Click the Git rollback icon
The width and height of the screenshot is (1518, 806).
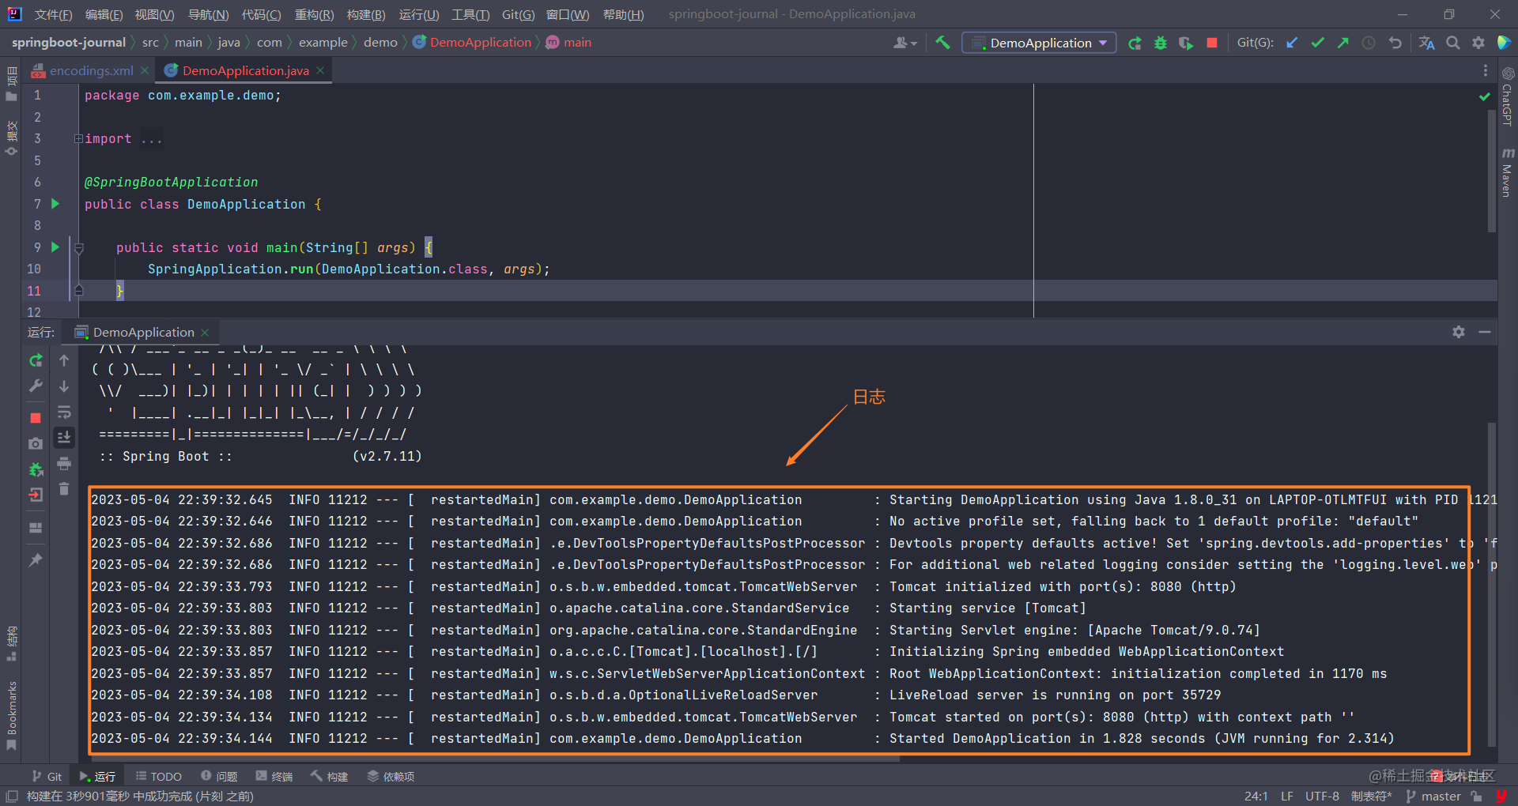pyautogui.click(x=1395, y=43)
